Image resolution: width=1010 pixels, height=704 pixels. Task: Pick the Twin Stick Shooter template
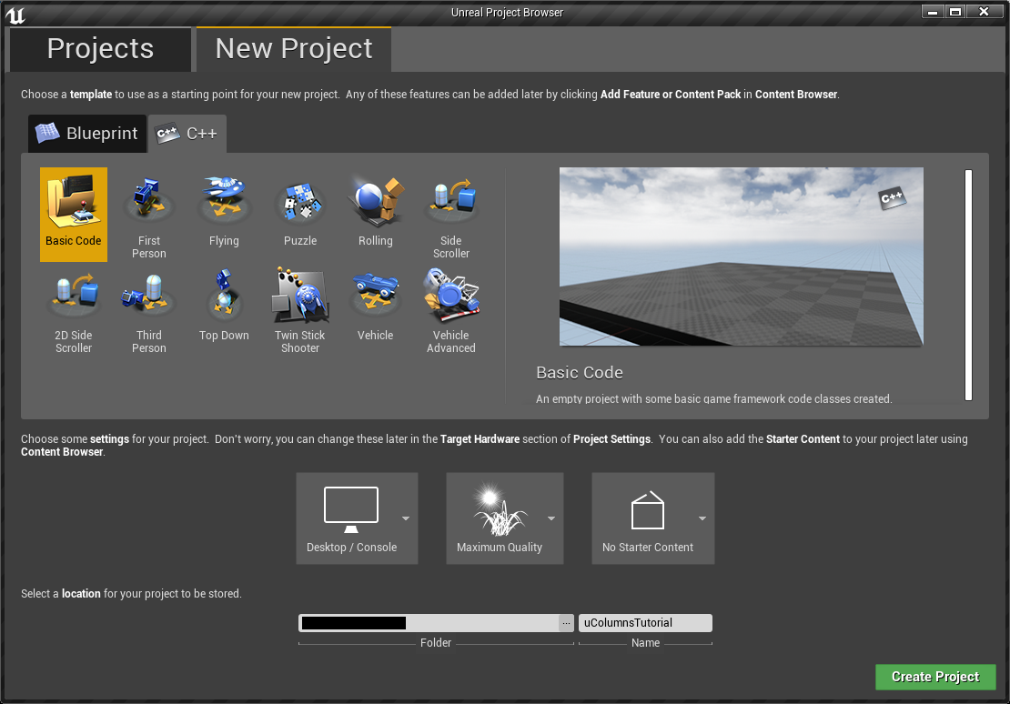pos(300,312)
